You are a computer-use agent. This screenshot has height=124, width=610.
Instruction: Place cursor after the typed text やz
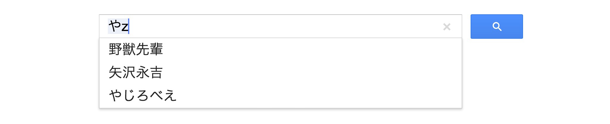(x=129, y=26)
